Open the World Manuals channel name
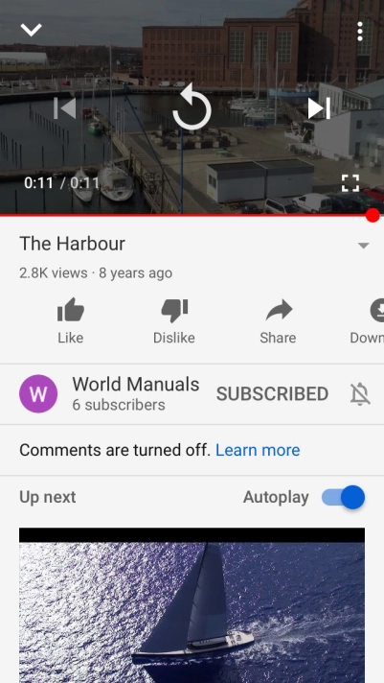 pos(136,384)
